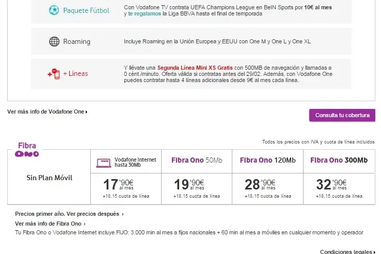This screenshot has width=381, height=254.
Task: Click the 19,90€ al mes price
Action: tap(189, 184)
